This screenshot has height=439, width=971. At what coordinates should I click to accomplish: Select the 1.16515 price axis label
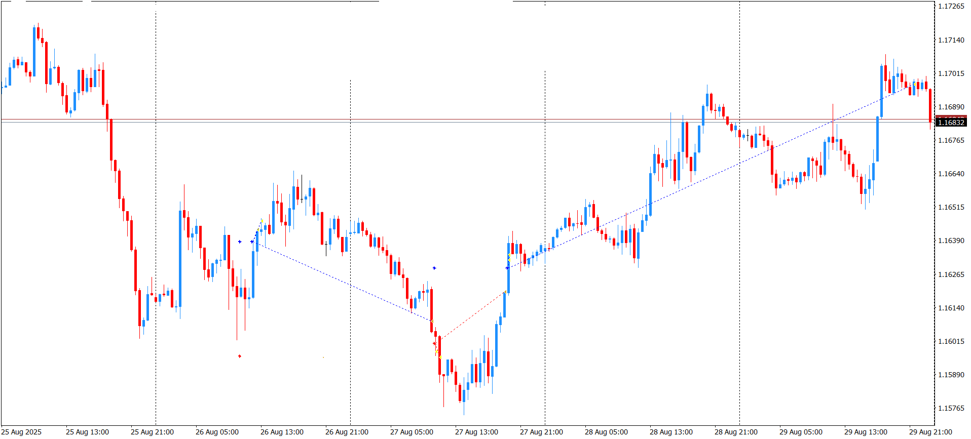[951, 207]
